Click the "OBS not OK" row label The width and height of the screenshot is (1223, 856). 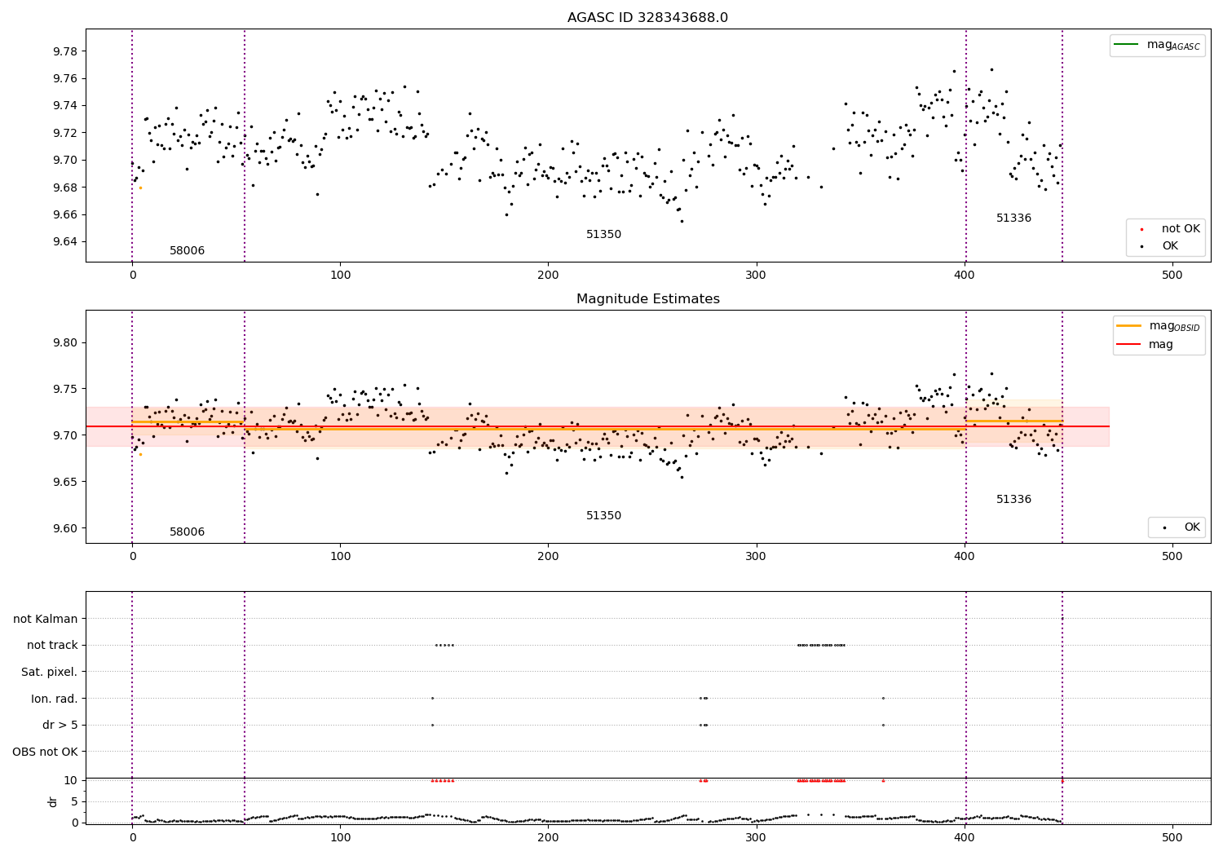[46, 752]
